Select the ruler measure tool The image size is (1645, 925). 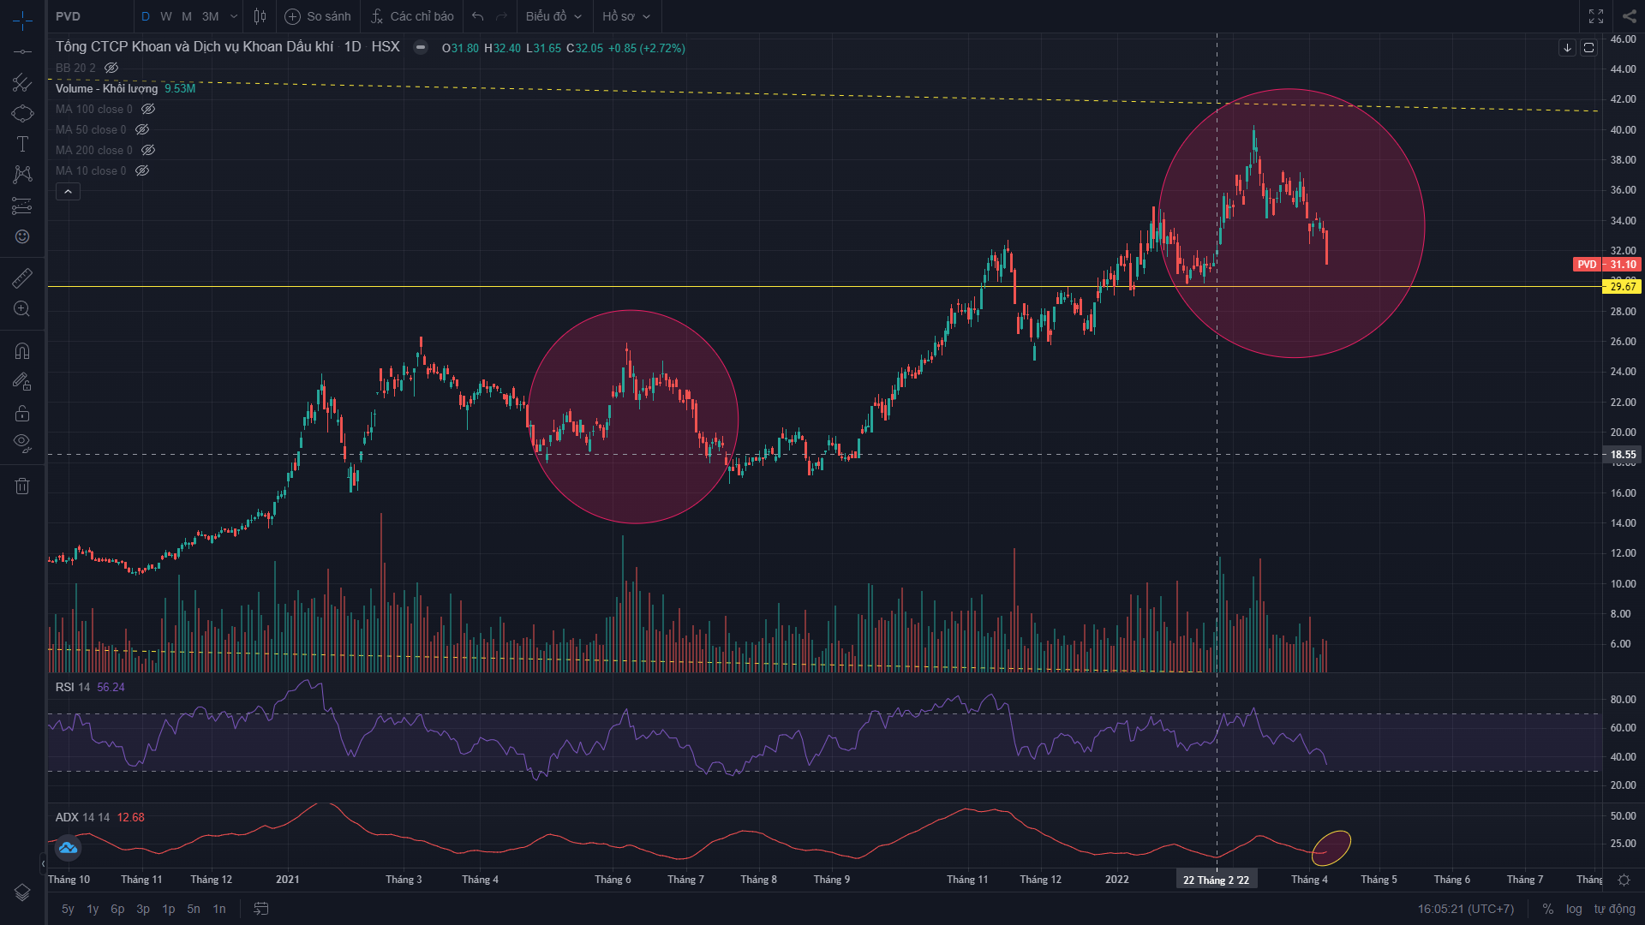click(22, 277)
